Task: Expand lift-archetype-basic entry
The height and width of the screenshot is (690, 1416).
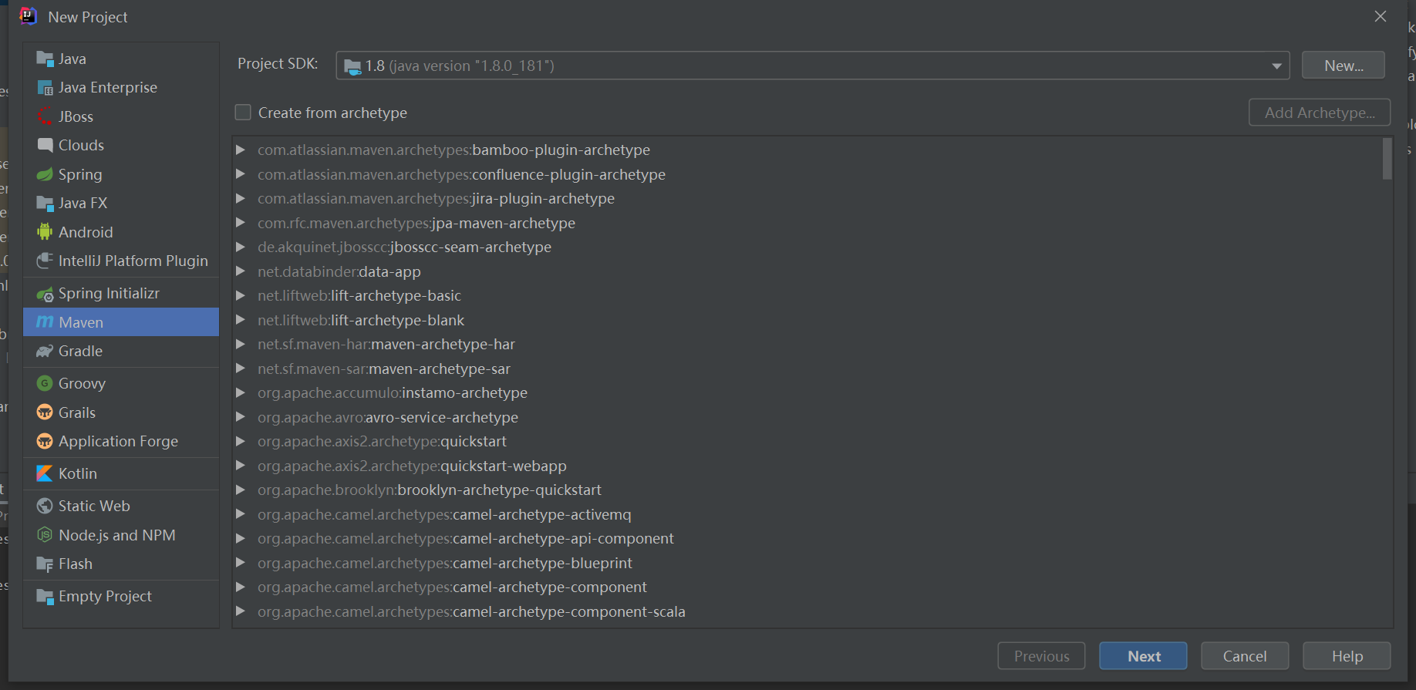Action: point(241,295)
